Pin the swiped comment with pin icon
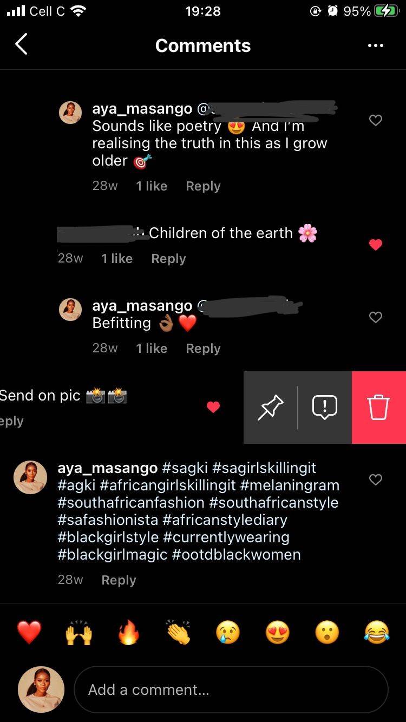 (271, 408)
